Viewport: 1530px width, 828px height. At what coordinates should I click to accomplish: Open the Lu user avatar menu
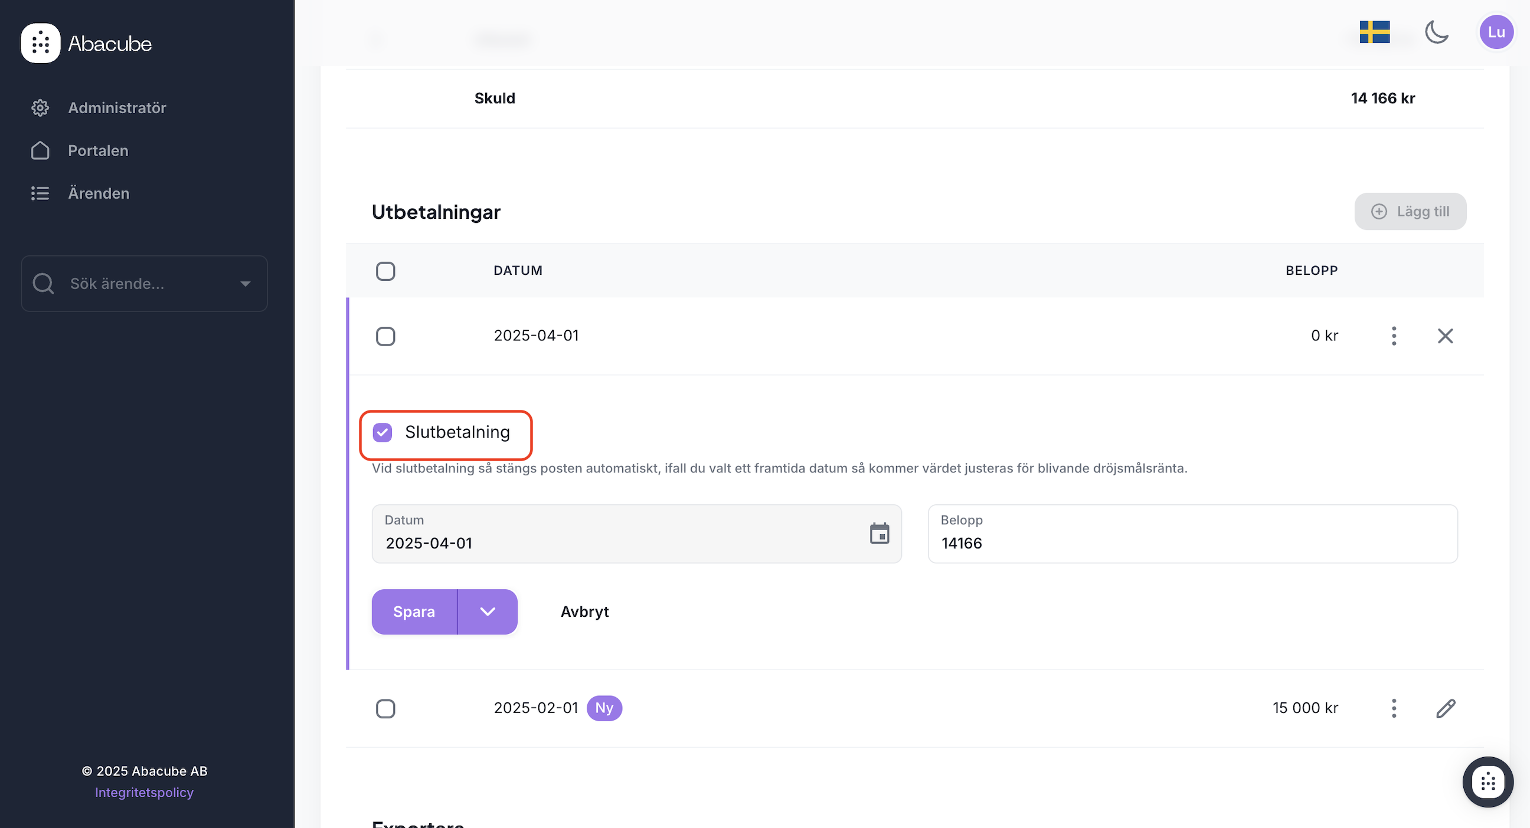pyautogui.click(x=1496, y=32)
